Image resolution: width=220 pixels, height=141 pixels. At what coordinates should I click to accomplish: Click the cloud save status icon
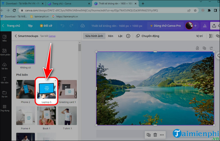coord(83,25)
